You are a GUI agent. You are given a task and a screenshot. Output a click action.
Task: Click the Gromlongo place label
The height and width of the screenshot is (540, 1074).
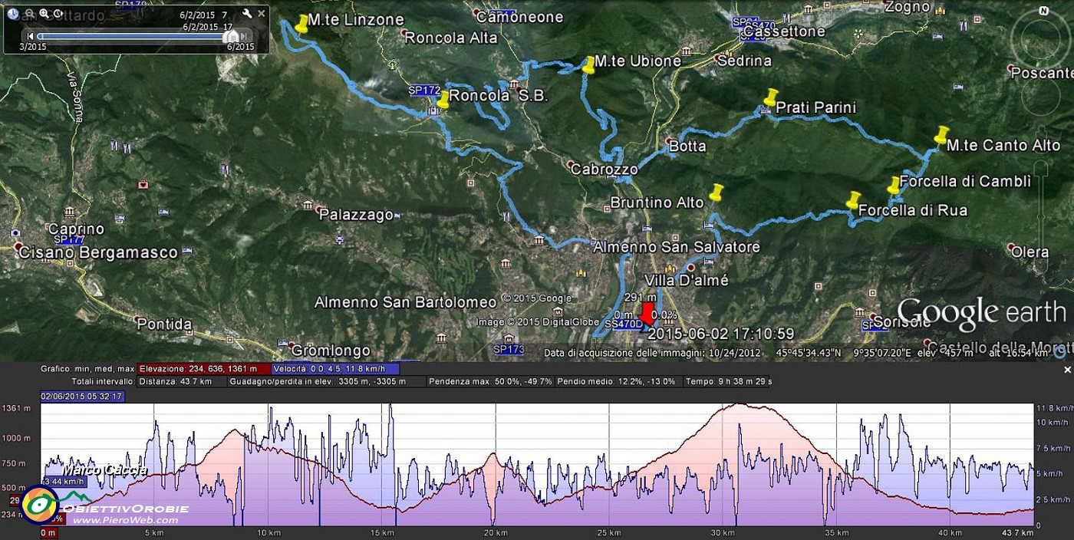[331, 351]
